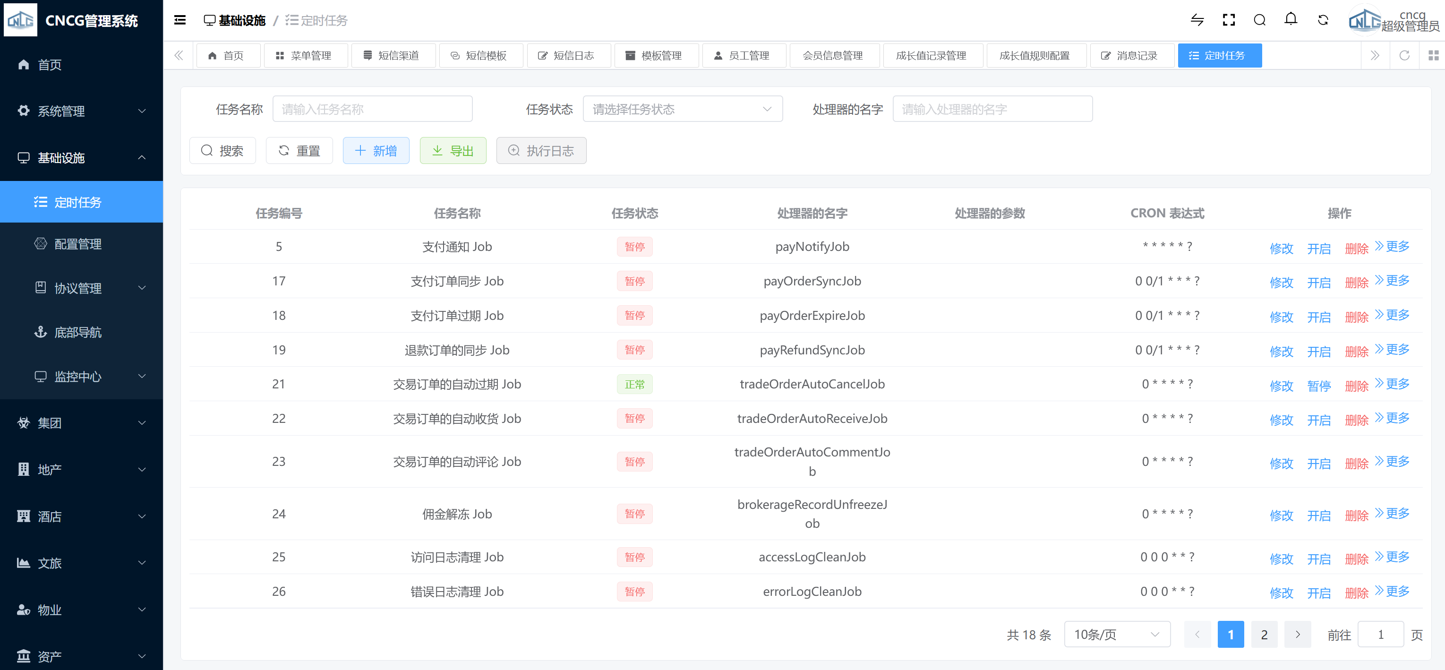The image size is (1445, 670).
Task: Pause the tradeOrderAutoCancelJob task (暂停)
Action: (x=1318, y=386)
